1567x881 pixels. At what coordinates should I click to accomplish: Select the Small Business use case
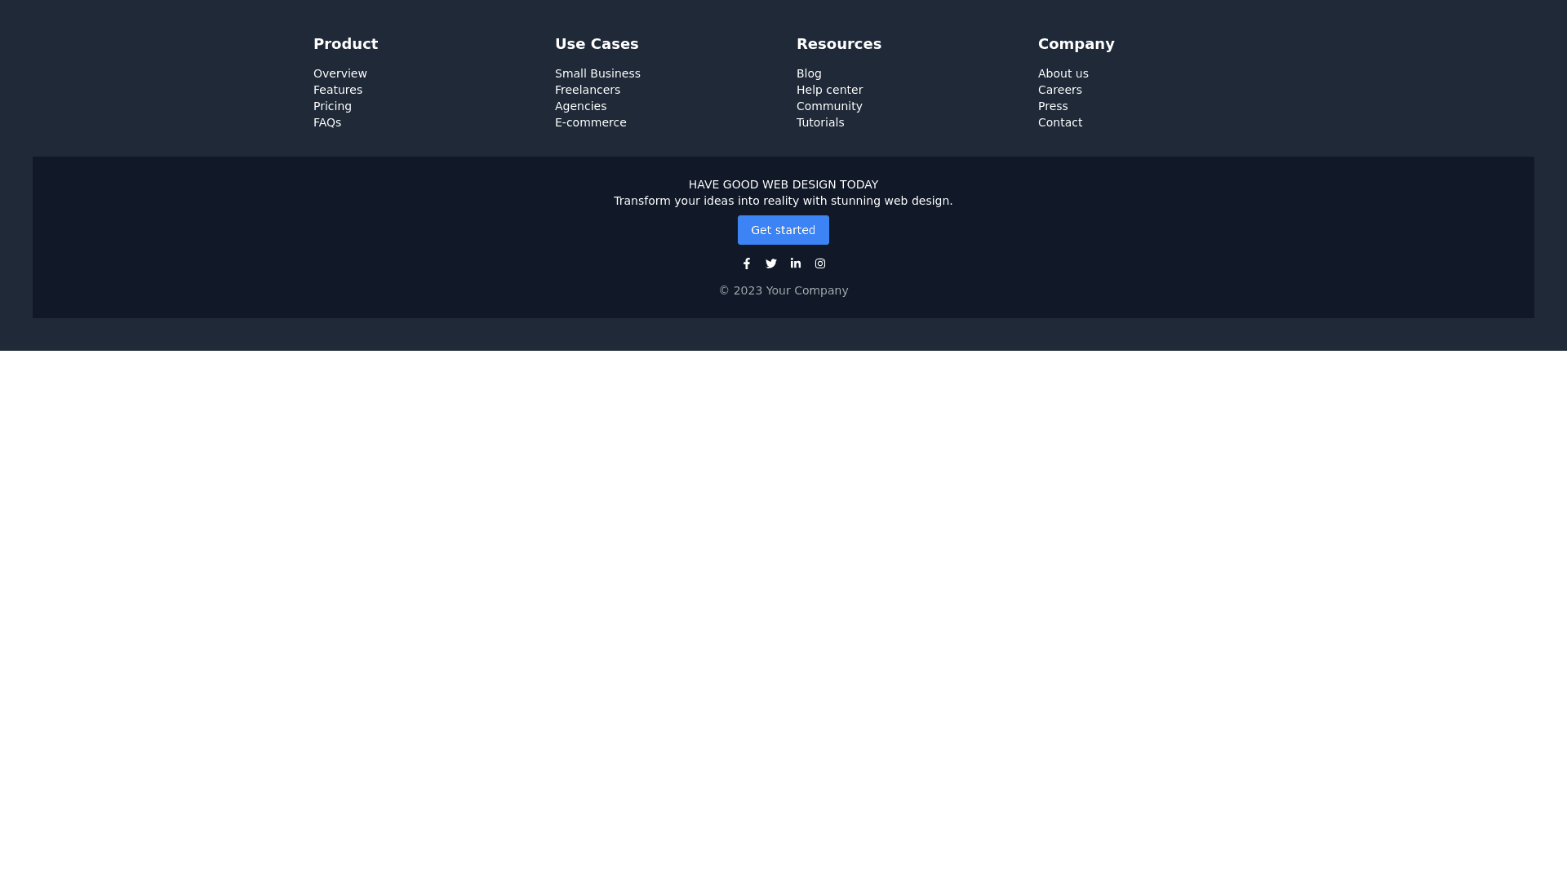(x=597, y=73)
